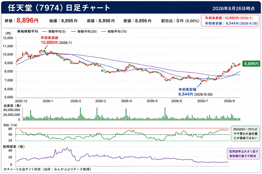The image size is (262, 174).
Task: Click the RSI 20 axis label
Action: coord(10,140)
